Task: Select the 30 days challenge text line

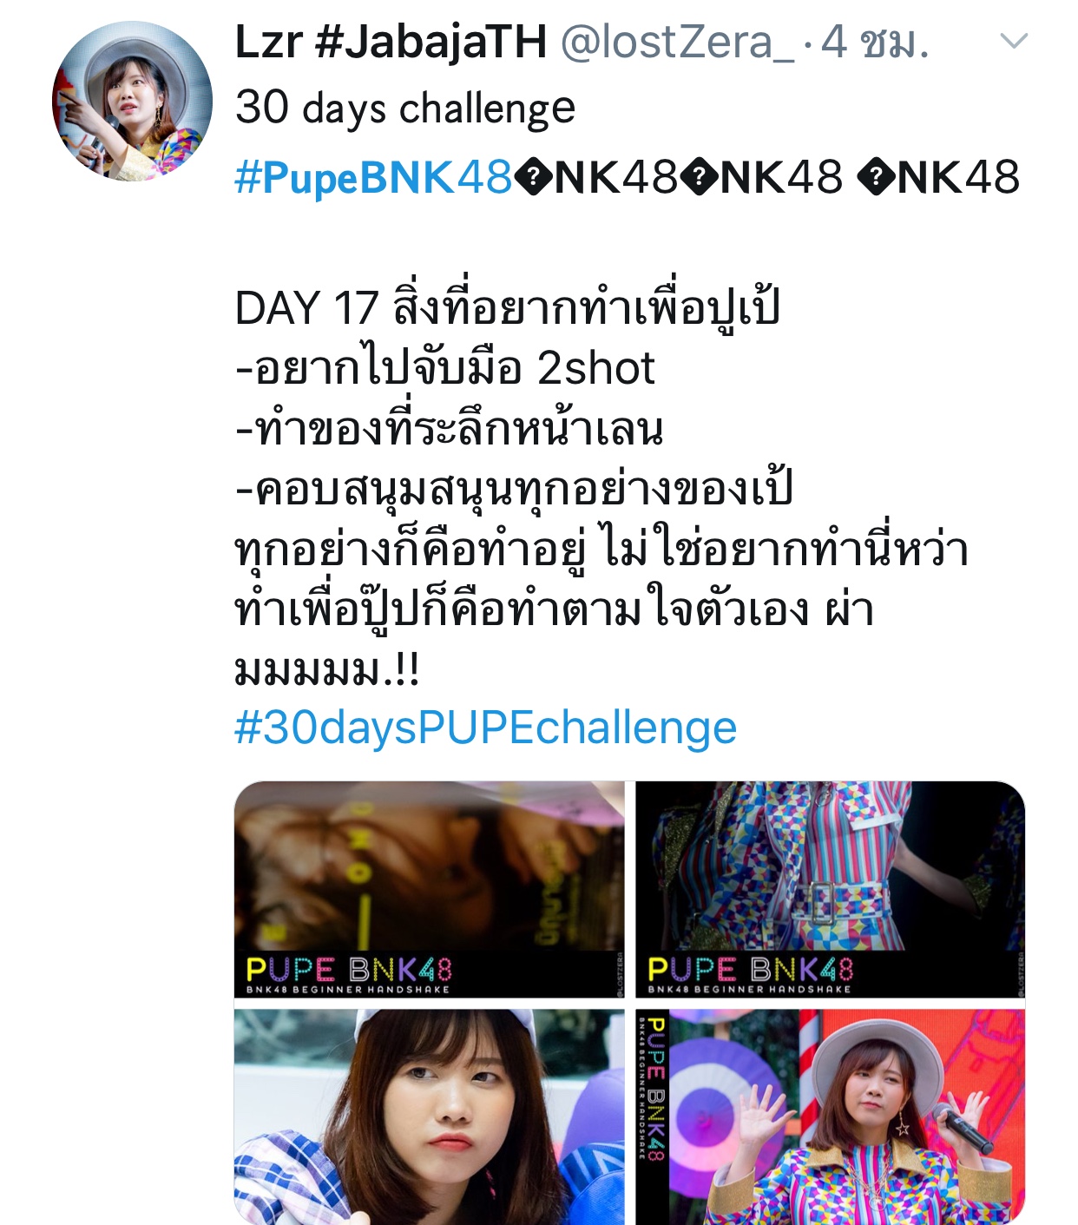Action: click(404, 109)
